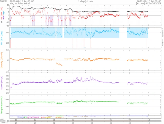This screenshot has width=164, height=124.
Task: Open the [Active] ACE+DSCOVR source selector
Action: pos(150,4)
